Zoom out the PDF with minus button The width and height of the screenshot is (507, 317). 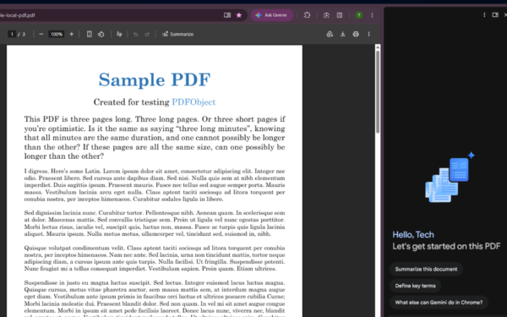[x=41, y=34]
